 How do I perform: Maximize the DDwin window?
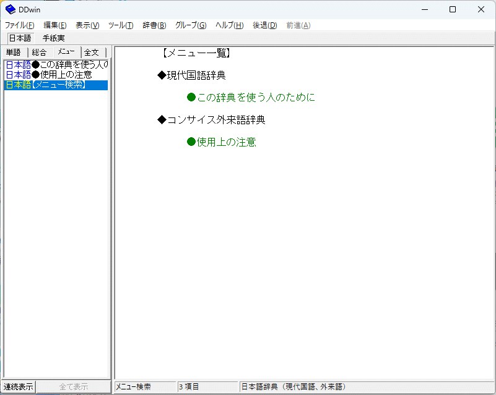click(453, 9)
